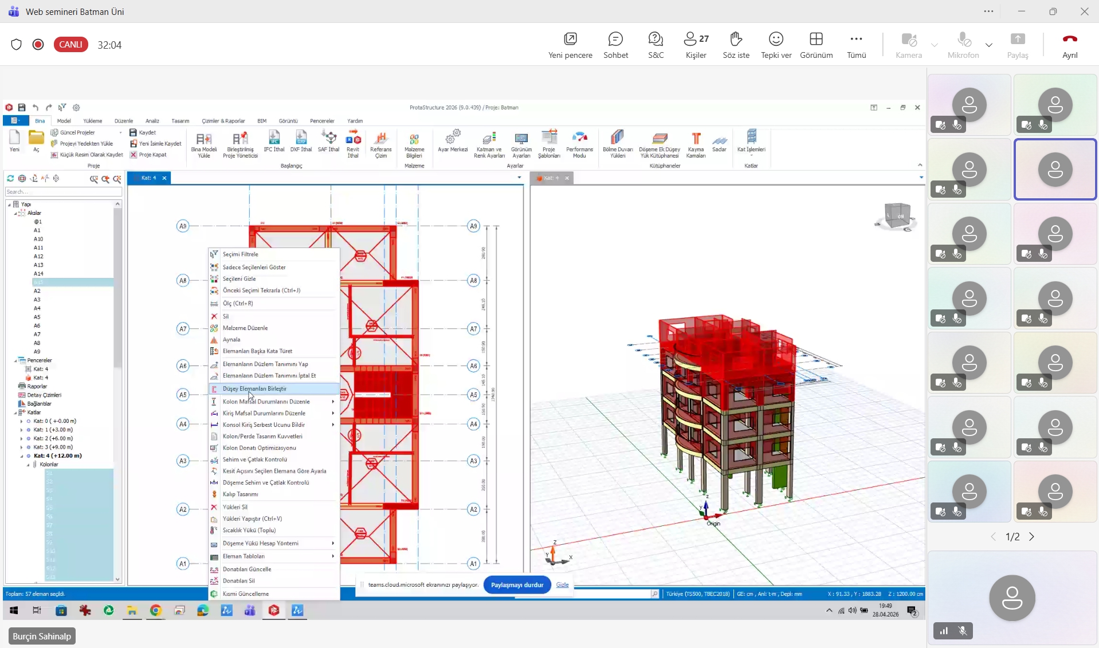Open Tepki ver reactions
1099x648 pixels.
coord(776,45)
